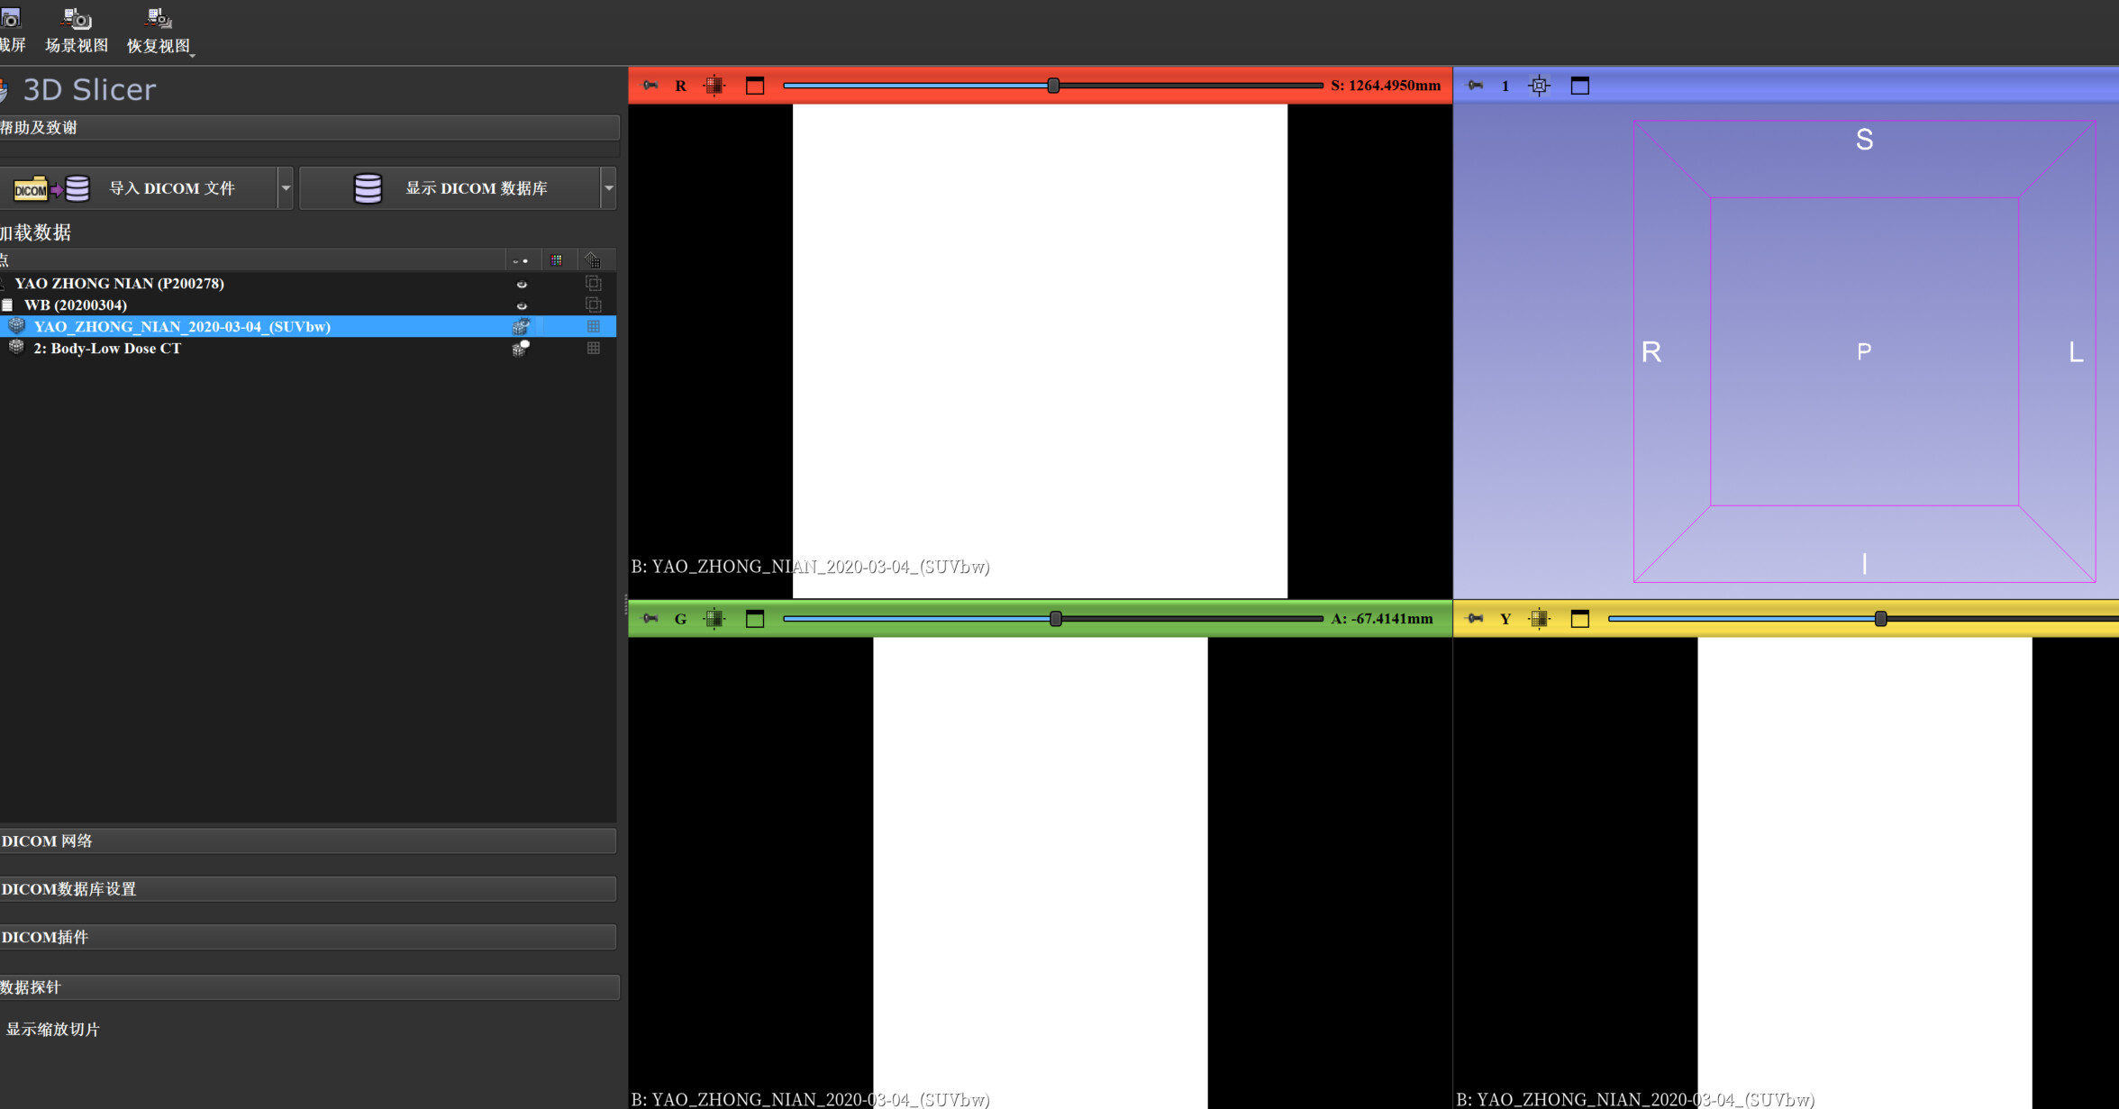2119x1109 pixels.
Task: Select the 2: Body-Low Dose CT node
Action: coord(107,349)
